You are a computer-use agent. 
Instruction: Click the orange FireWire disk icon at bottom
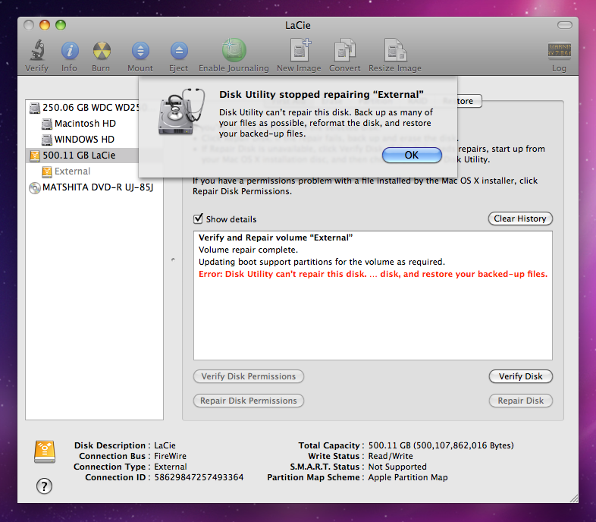coord(45,452)
